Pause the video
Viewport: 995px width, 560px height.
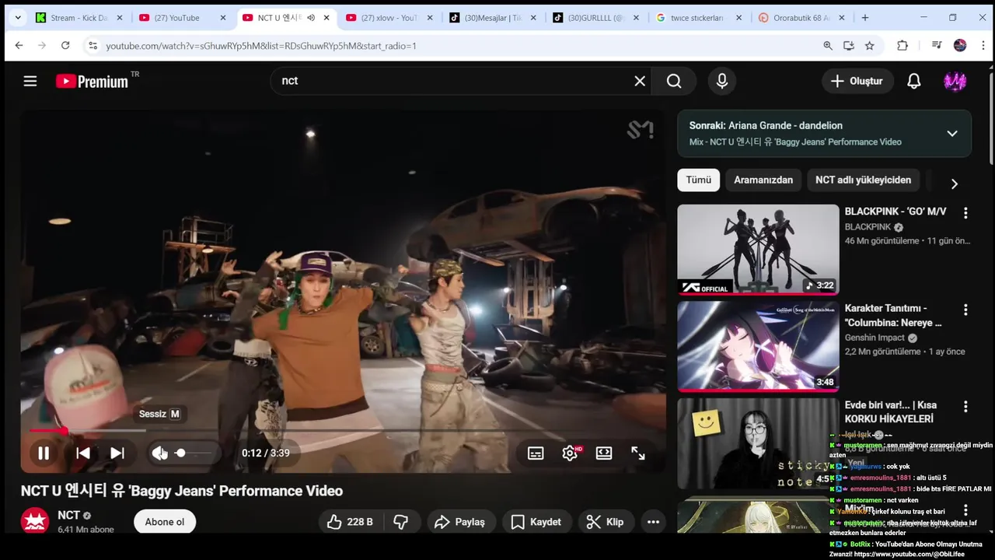(44, 453)
